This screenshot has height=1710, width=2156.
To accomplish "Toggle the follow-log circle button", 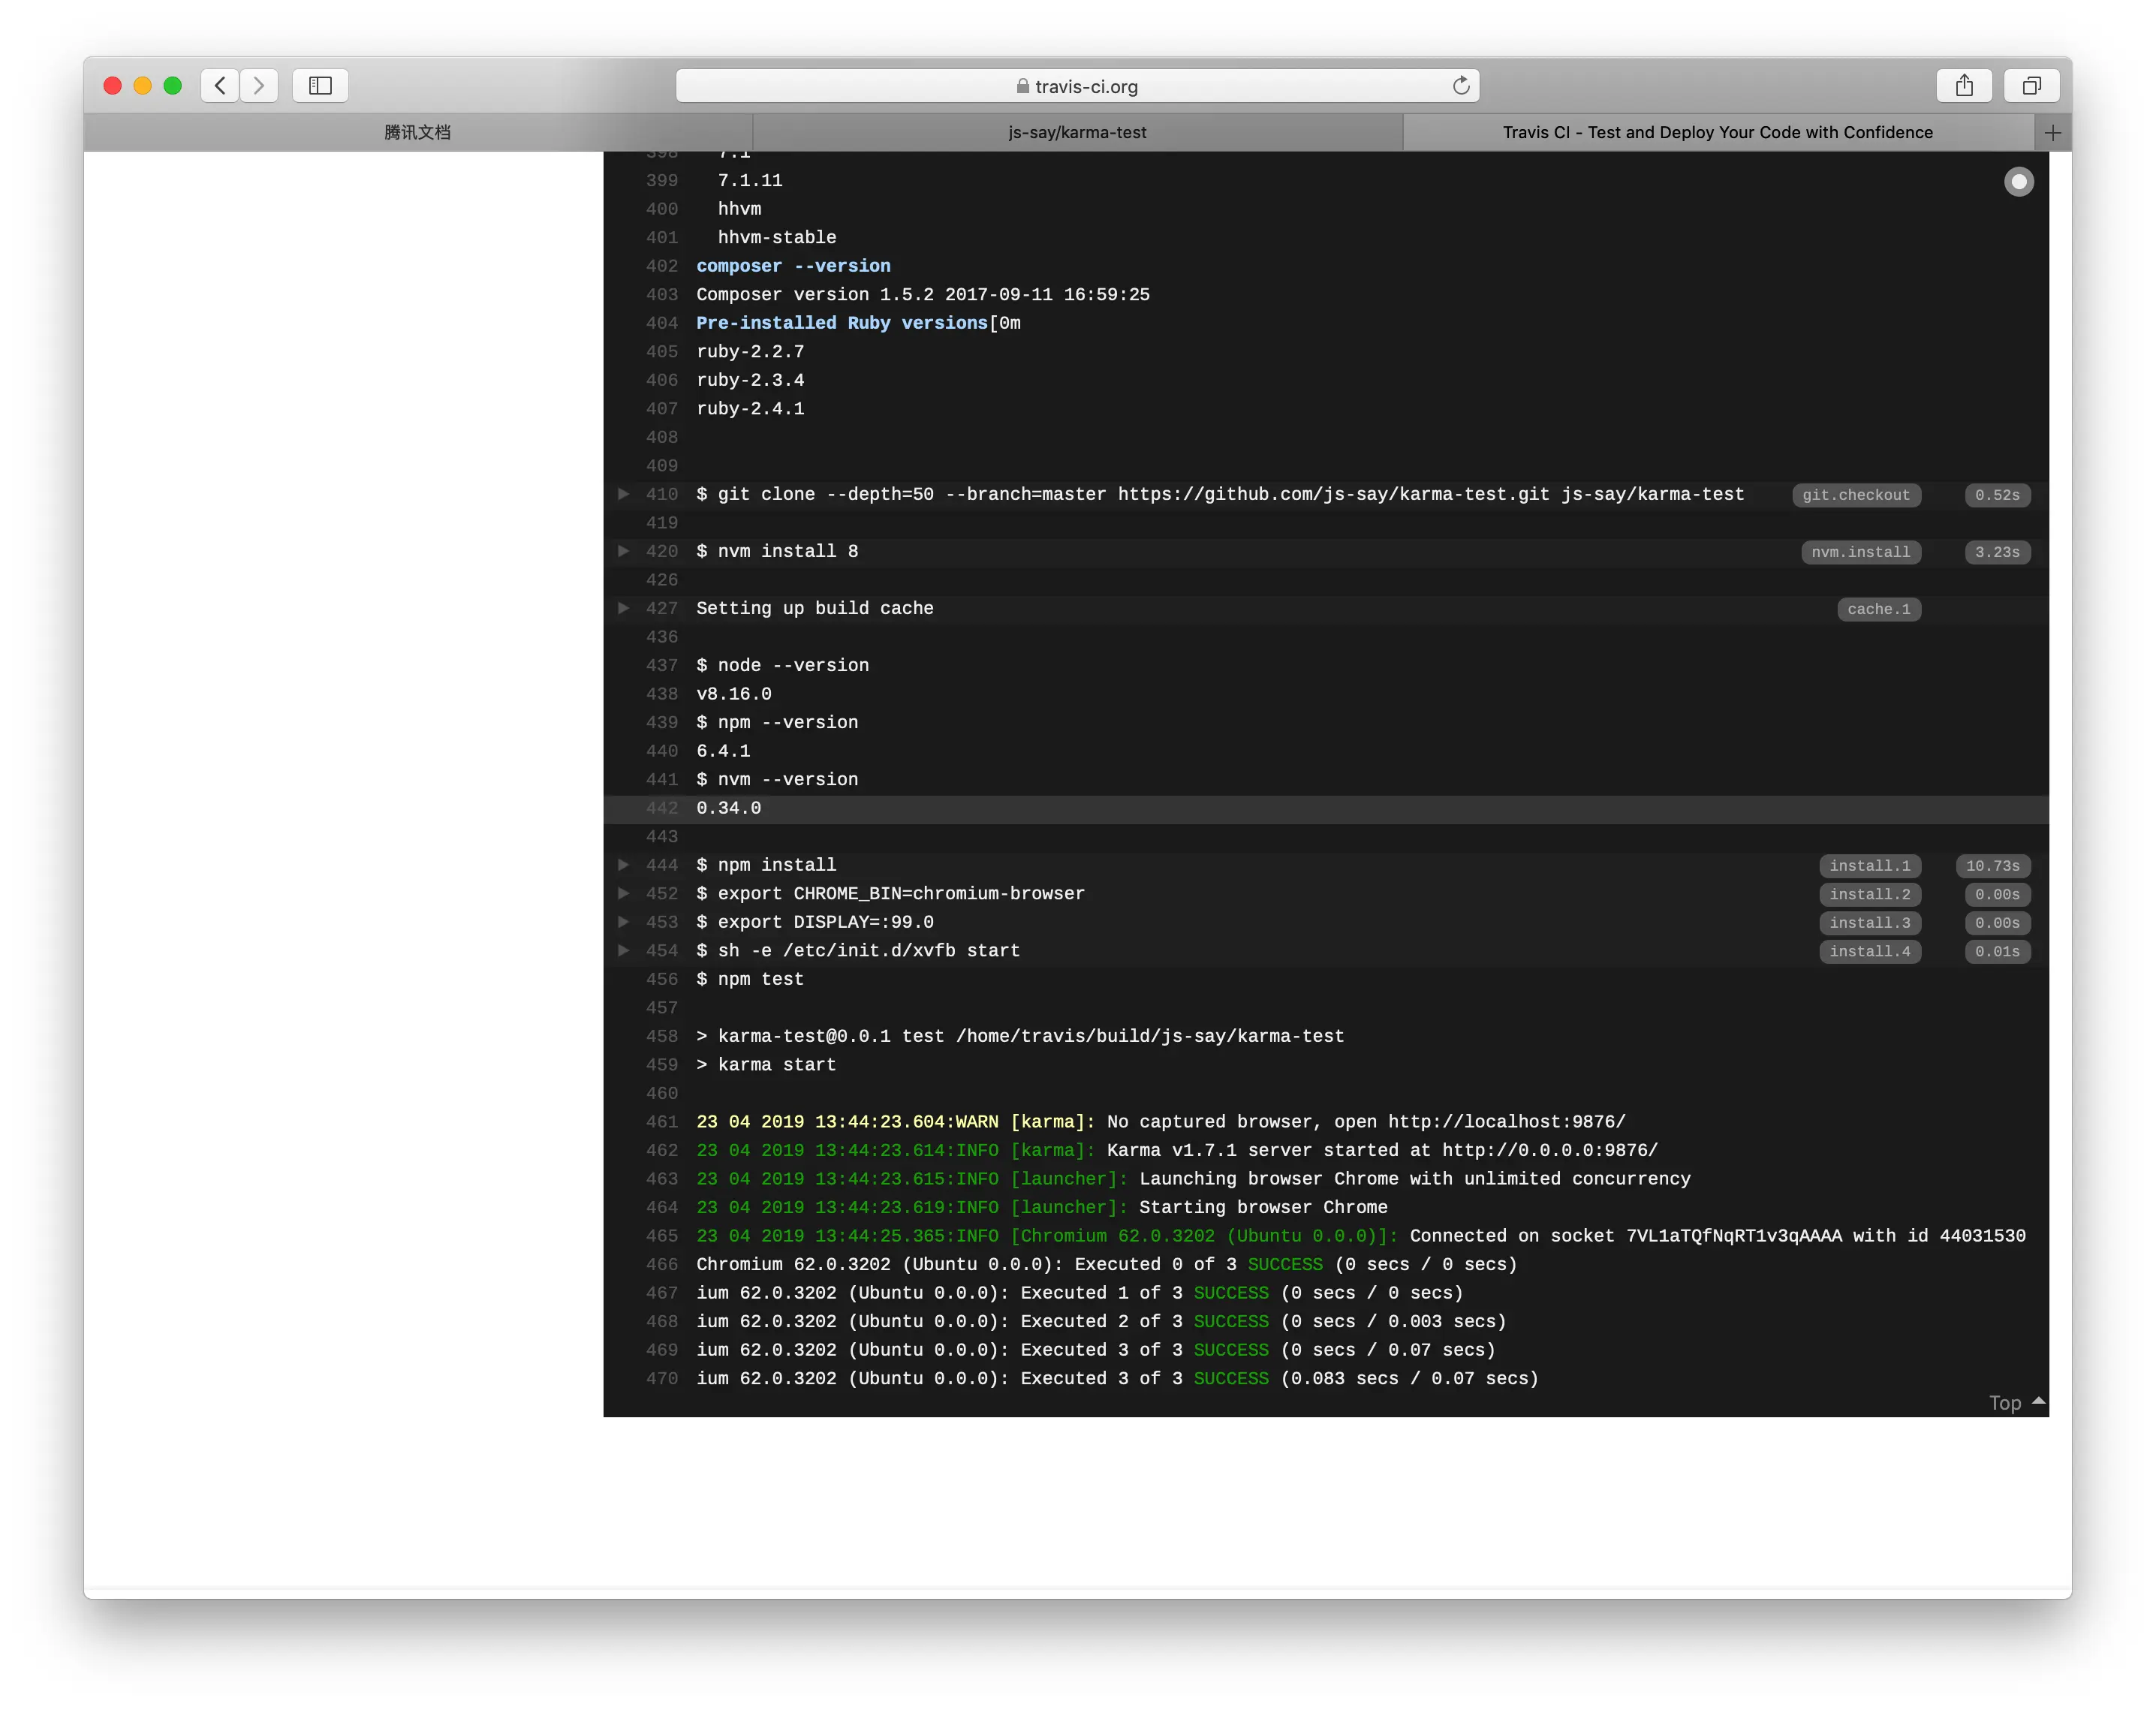I will [x=2018, y=182].
